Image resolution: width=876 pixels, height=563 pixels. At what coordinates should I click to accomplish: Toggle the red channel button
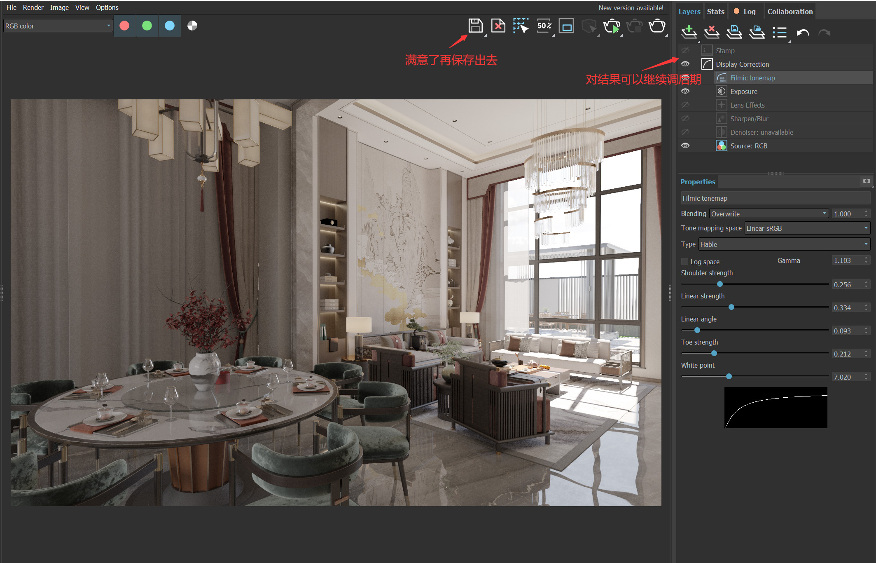[x=124, y=26]
